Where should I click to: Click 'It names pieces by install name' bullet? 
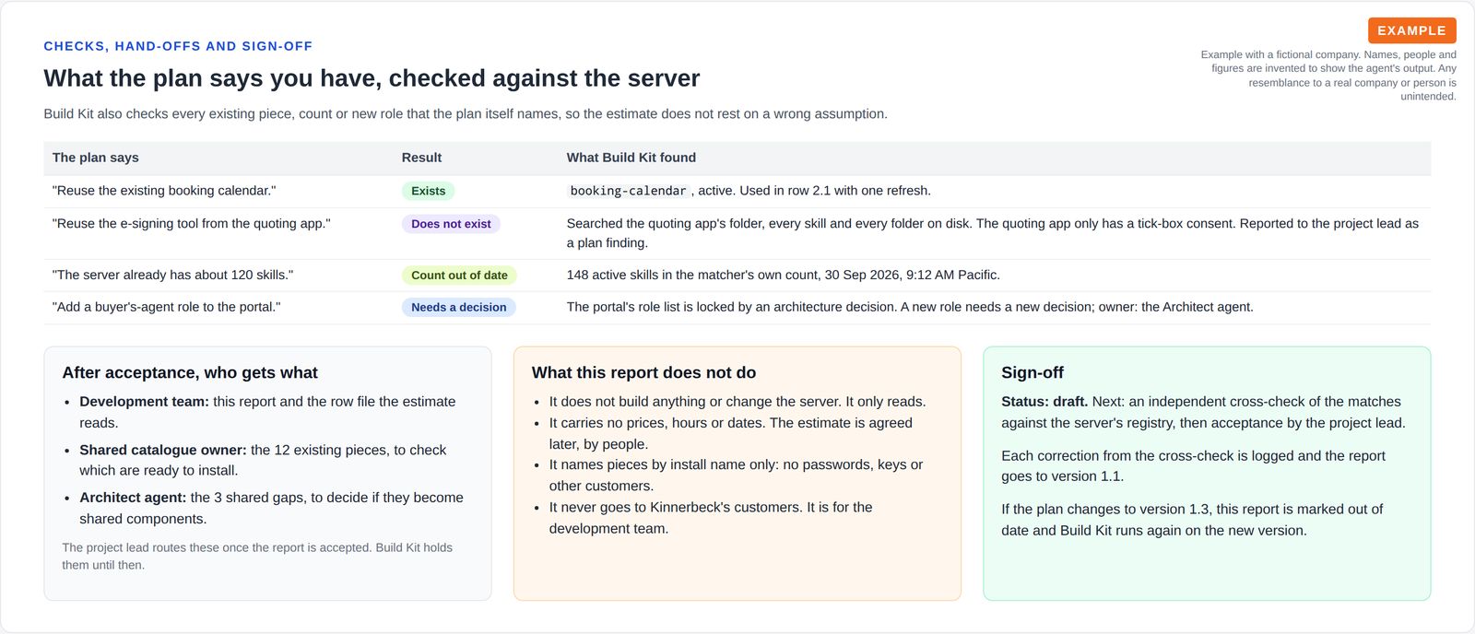736,475
